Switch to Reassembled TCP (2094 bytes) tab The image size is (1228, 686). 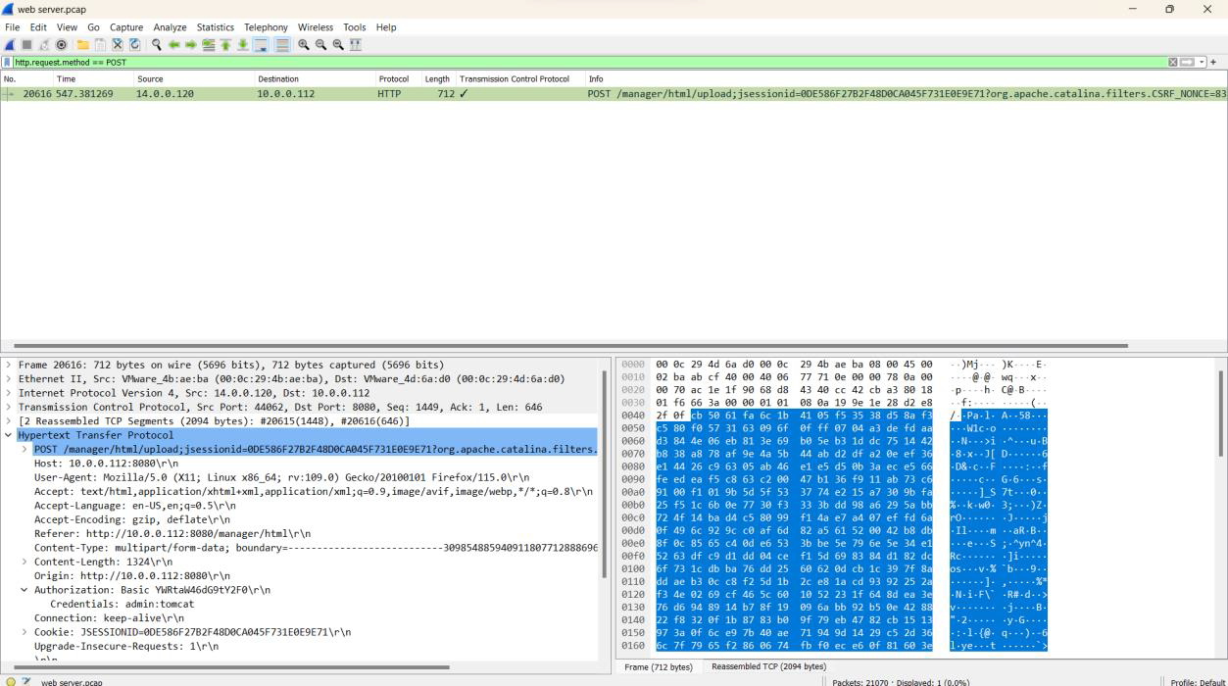pos(768,666)
